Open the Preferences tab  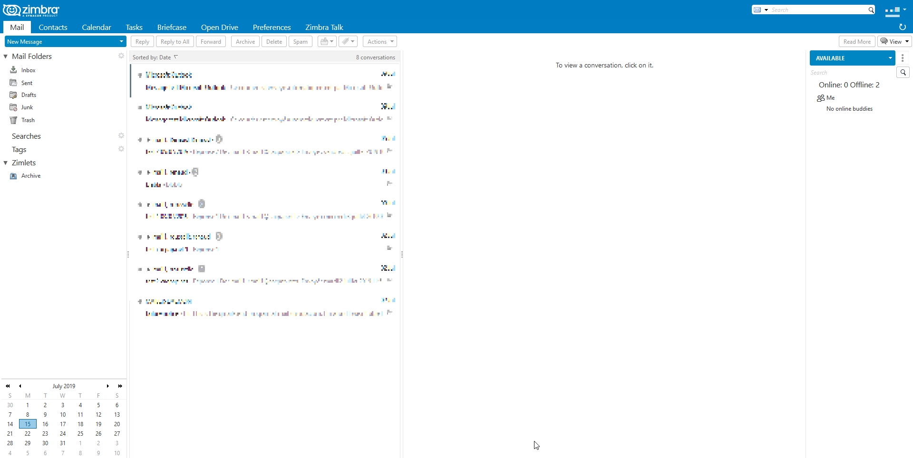[272, 28]
